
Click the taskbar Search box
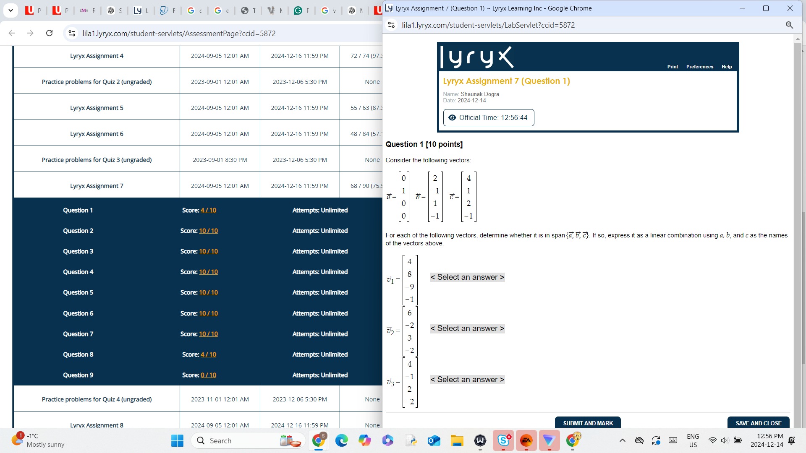click(x=249, y=440)
